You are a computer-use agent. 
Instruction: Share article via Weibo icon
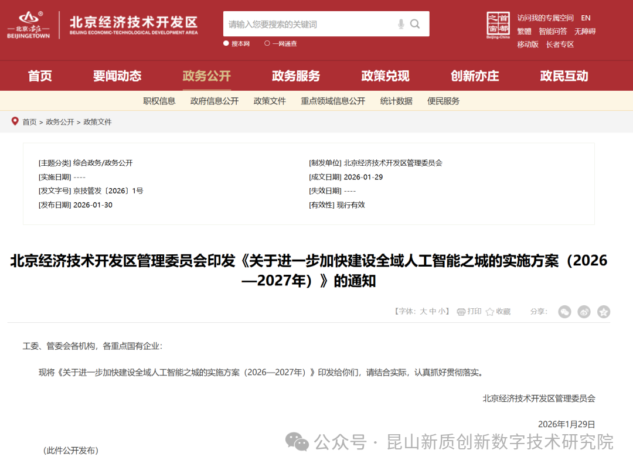coord(584,312)
